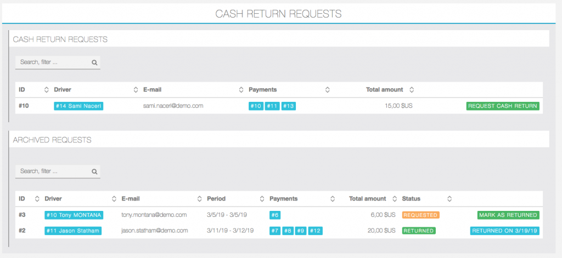Click search magnifier icon in Cash Return Requests
The width and height of the screenshot is (562, 258).
click(94, 62)
